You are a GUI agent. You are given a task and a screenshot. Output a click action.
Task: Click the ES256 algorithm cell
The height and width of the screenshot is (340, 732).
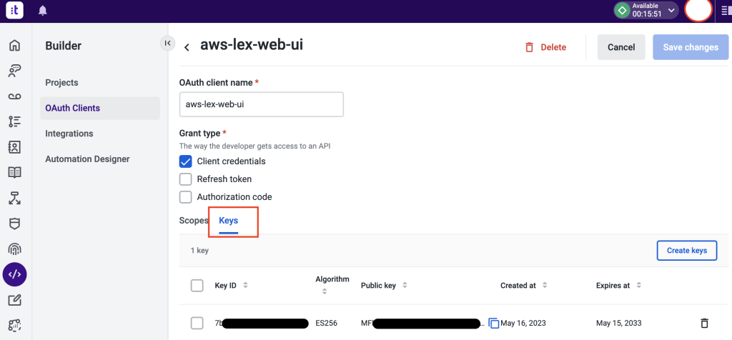pos(326,323)
